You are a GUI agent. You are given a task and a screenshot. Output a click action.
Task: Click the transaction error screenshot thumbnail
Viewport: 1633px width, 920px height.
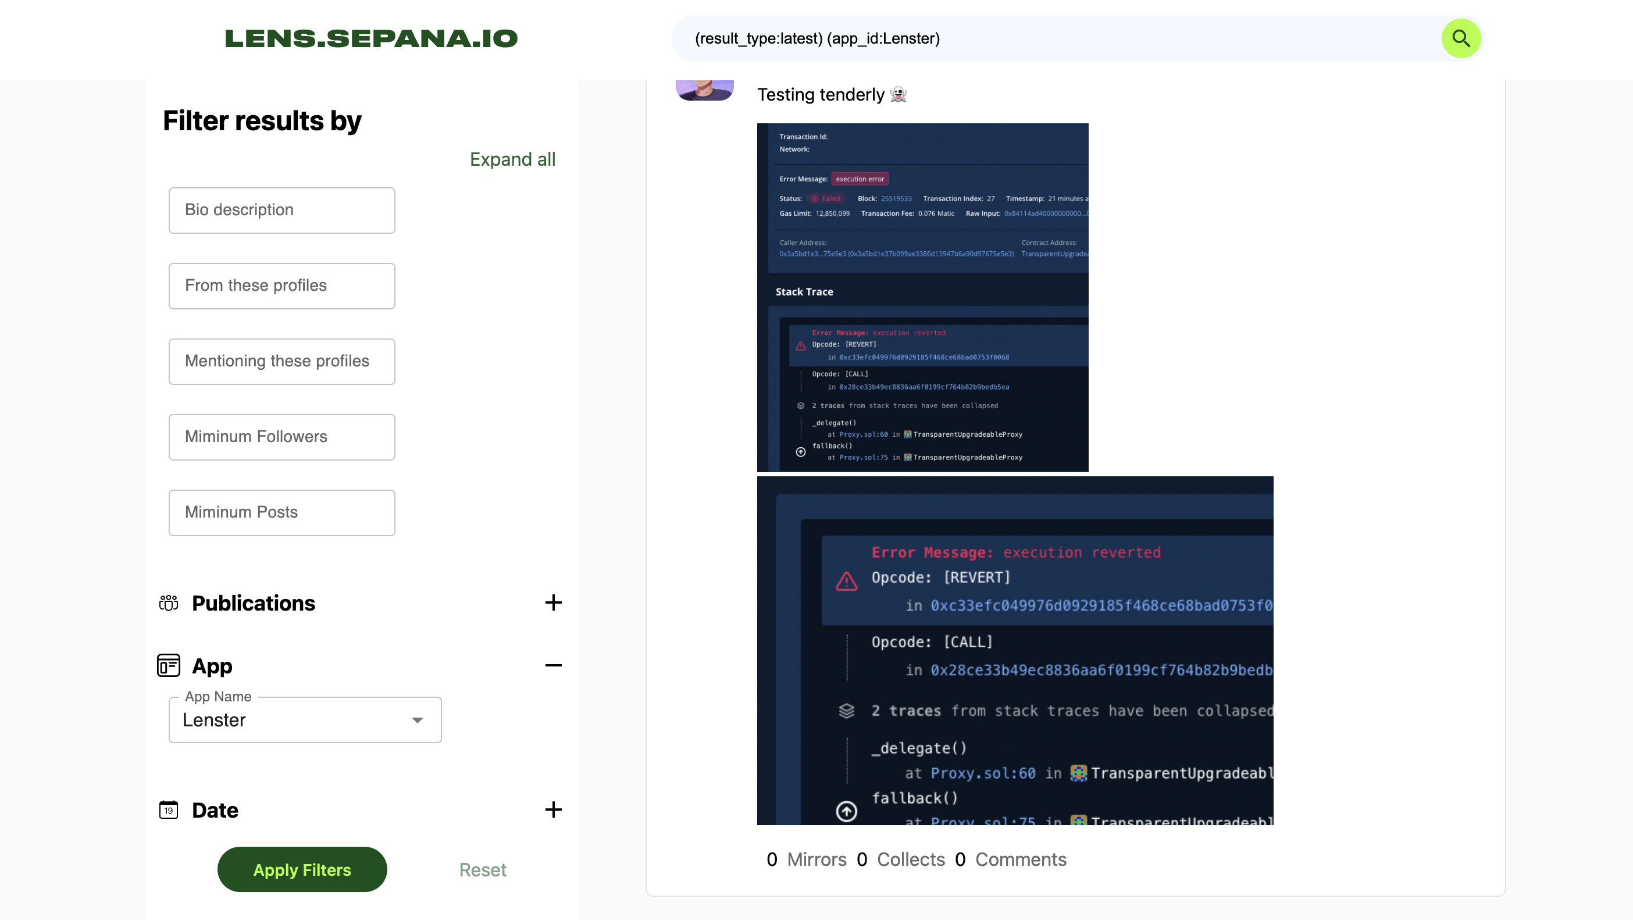(922, 296)
